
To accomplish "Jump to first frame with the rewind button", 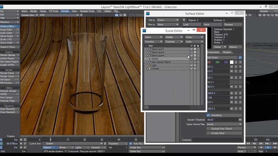I will (x=248, y=144).
